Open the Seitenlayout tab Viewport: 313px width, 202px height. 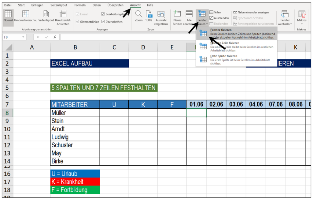click(x=59, y=5)
